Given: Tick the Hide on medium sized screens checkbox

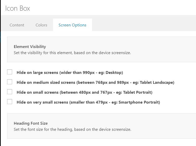Looking at the screenshot, I should pos(10,82).
